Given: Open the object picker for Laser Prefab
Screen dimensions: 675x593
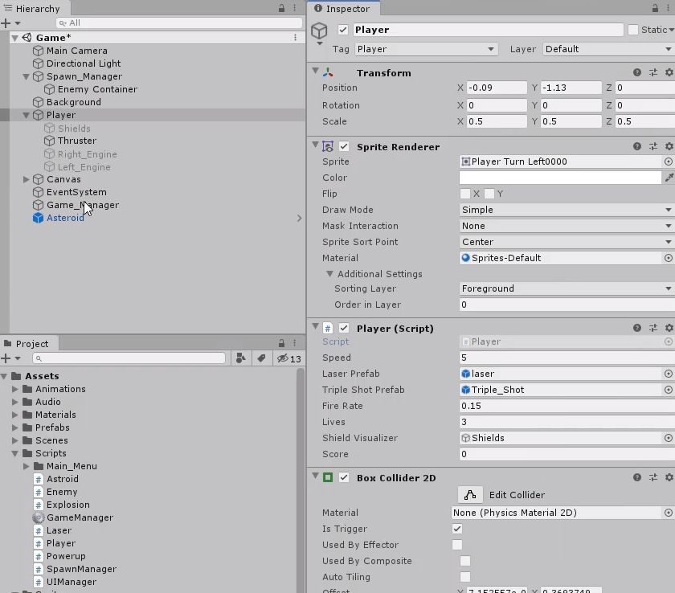Looking at the screenshot, I should click(668, 374).
